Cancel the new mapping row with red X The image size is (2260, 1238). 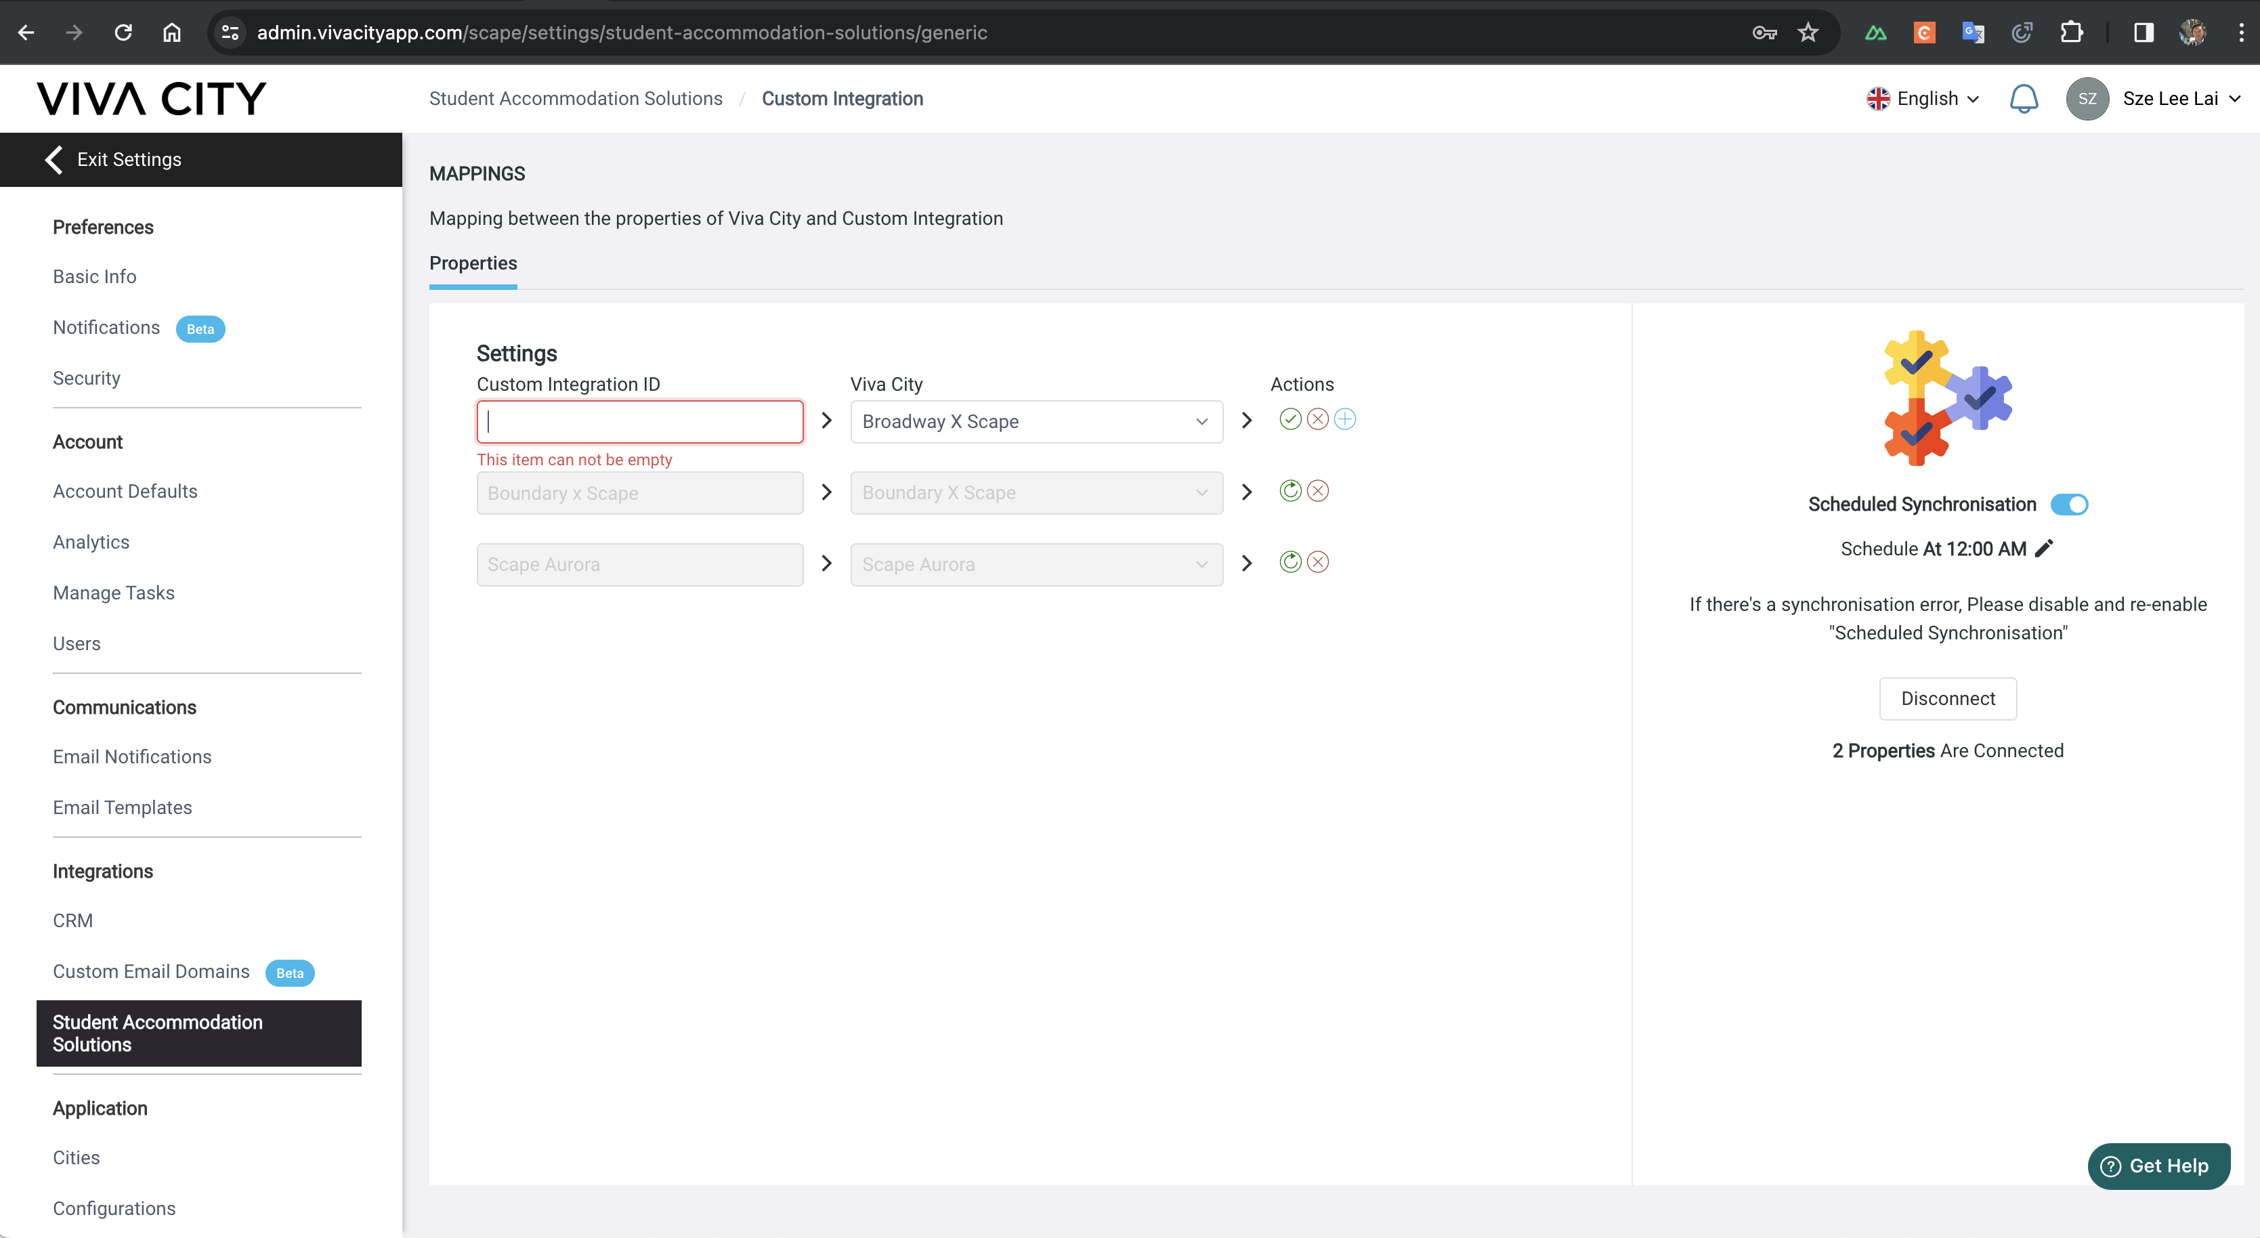pos(1318,419)
